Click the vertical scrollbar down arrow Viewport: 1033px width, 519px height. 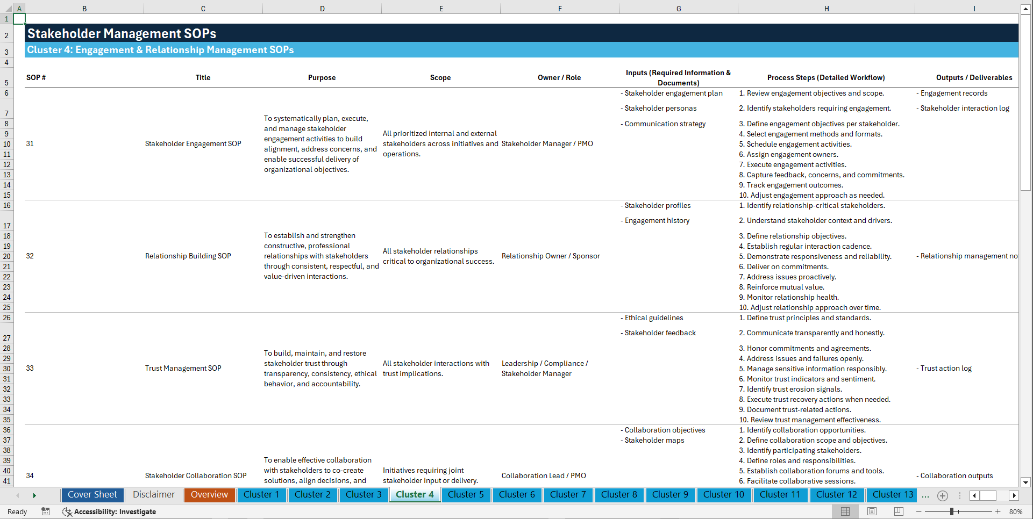tap(1027, 482)
